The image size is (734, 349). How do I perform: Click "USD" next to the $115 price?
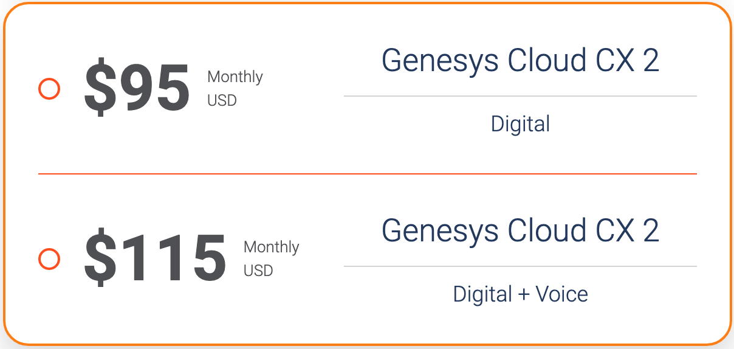coord(258,271)
